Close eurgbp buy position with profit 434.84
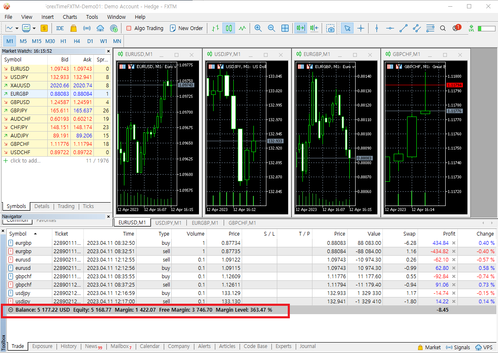 [x=454, y=243]
